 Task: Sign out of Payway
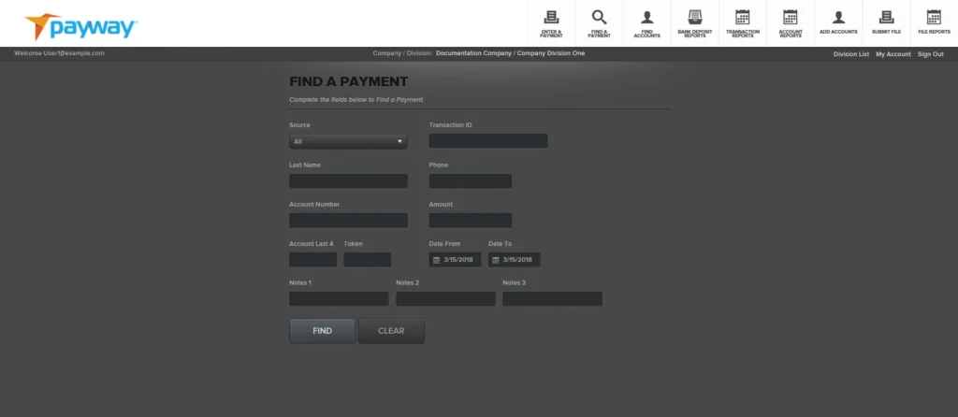930,54
